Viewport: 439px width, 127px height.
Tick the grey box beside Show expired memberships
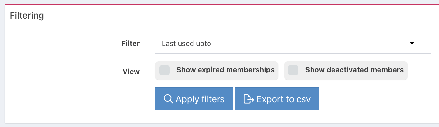coord(164,70)
